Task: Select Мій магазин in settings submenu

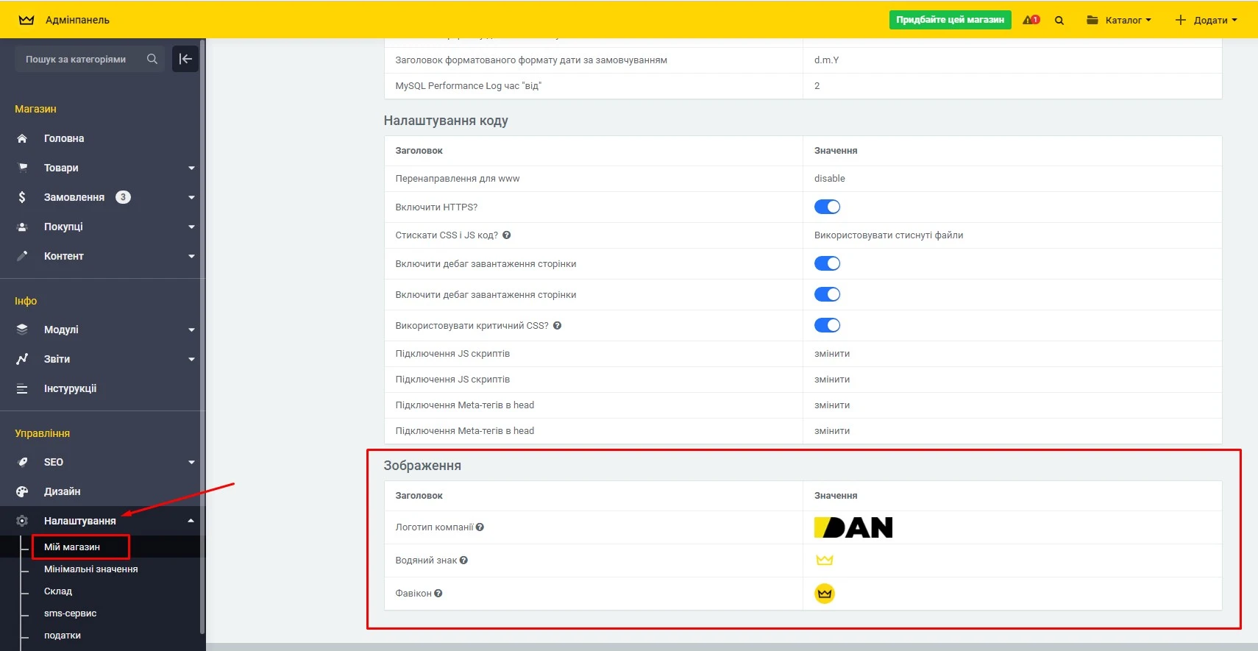Action: click(72, 547)
